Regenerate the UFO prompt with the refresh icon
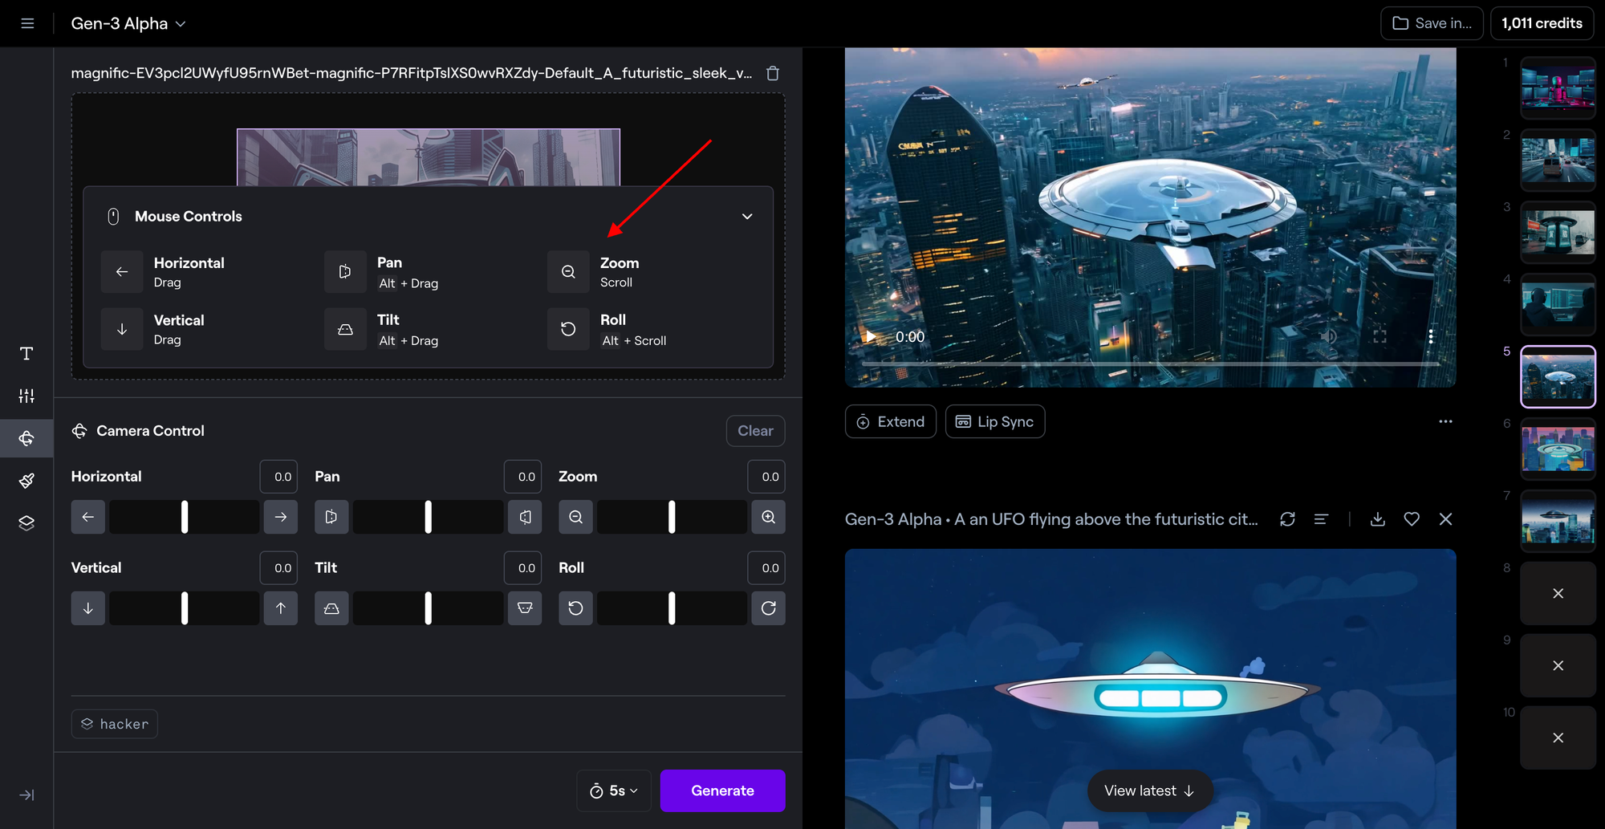The height and width of the screenshot is (829, 1605). (1287, 518)
